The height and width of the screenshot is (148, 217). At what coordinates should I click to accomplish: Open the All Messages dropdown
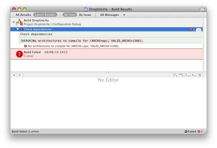coord(113,15)
